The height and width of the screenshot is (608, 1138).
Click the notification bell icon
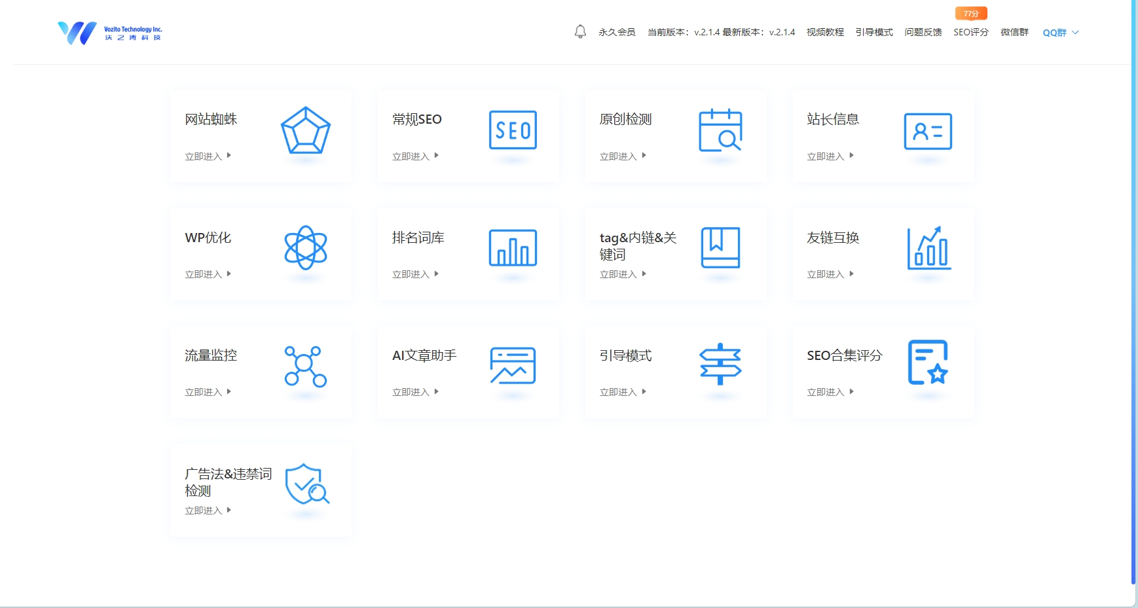[580, 31]
